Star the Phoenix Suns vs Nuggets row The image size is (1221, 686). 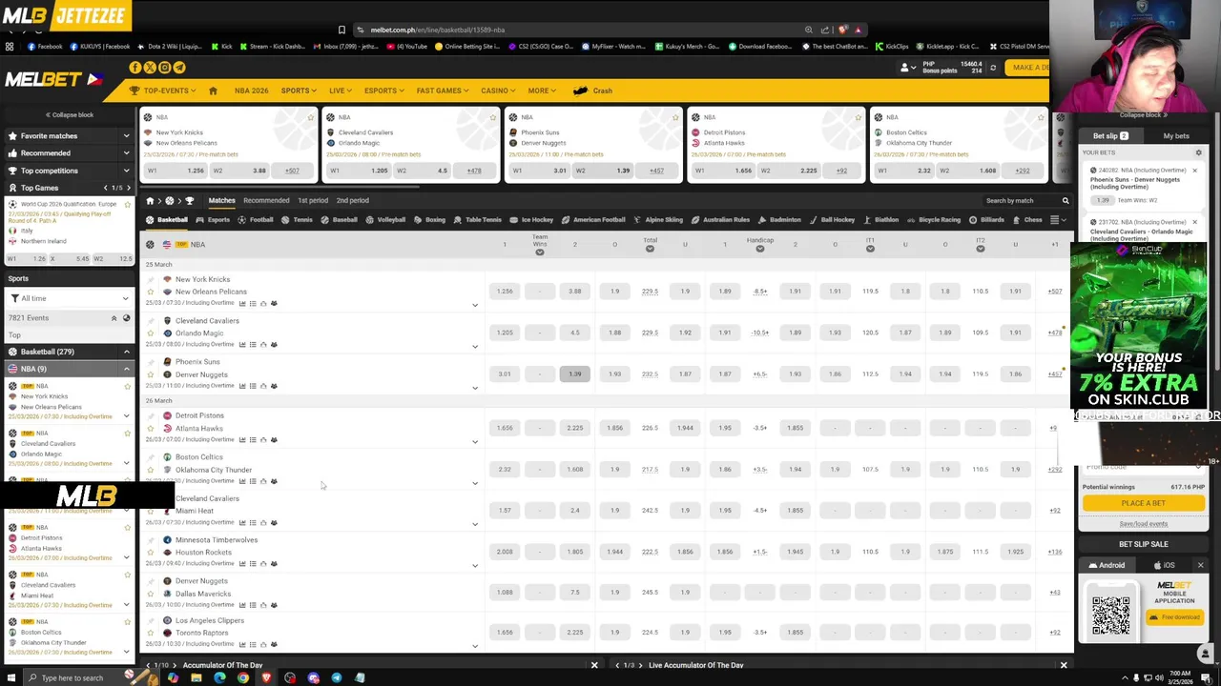click(x=150, y=374)
